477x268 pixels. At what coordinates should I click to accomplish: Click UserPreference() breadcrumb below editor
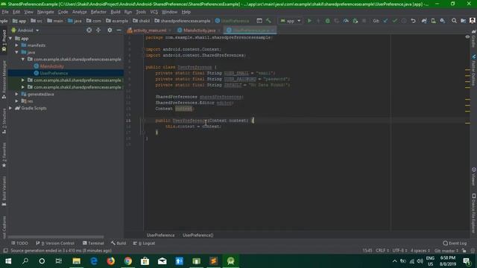pyautogui.click(x=198, y=235)
